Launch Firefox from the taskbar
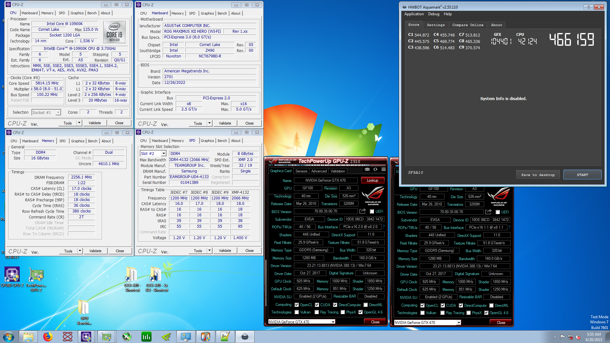Image resolution: width=610 pixels, height=343 pixels. pos(48,337)
